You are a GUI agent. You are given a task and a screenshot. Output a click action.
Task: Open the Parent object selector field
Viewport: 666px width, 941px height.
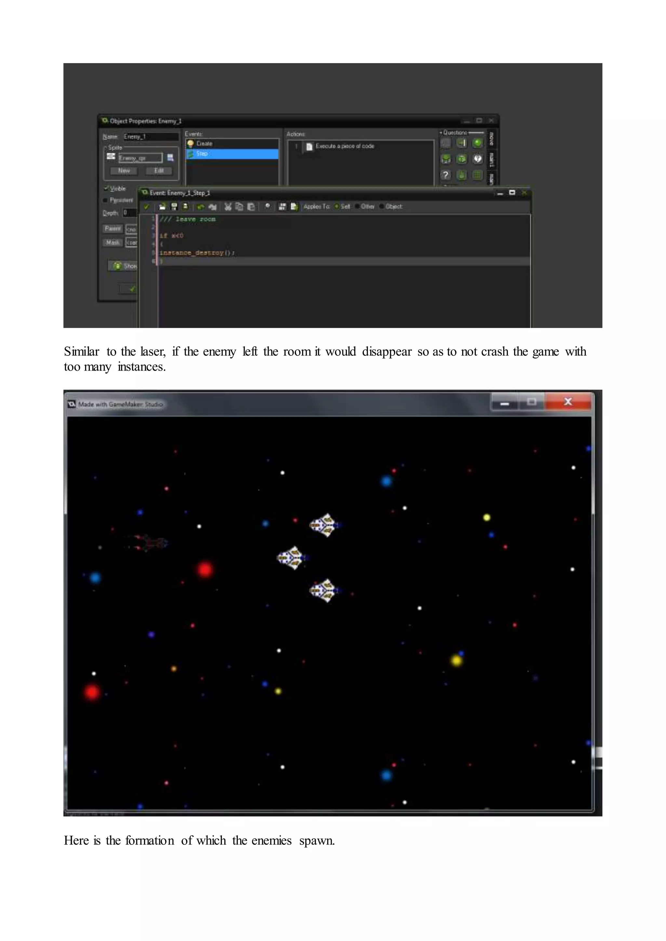click(x=131, y=229)
